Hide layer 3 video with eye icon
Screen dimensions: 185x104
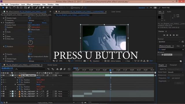click(2, 94)
